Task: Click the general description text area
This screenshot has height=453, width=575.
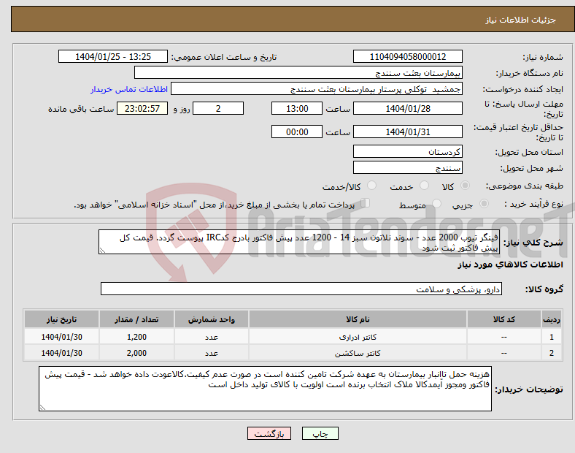Action: point(299,243)
